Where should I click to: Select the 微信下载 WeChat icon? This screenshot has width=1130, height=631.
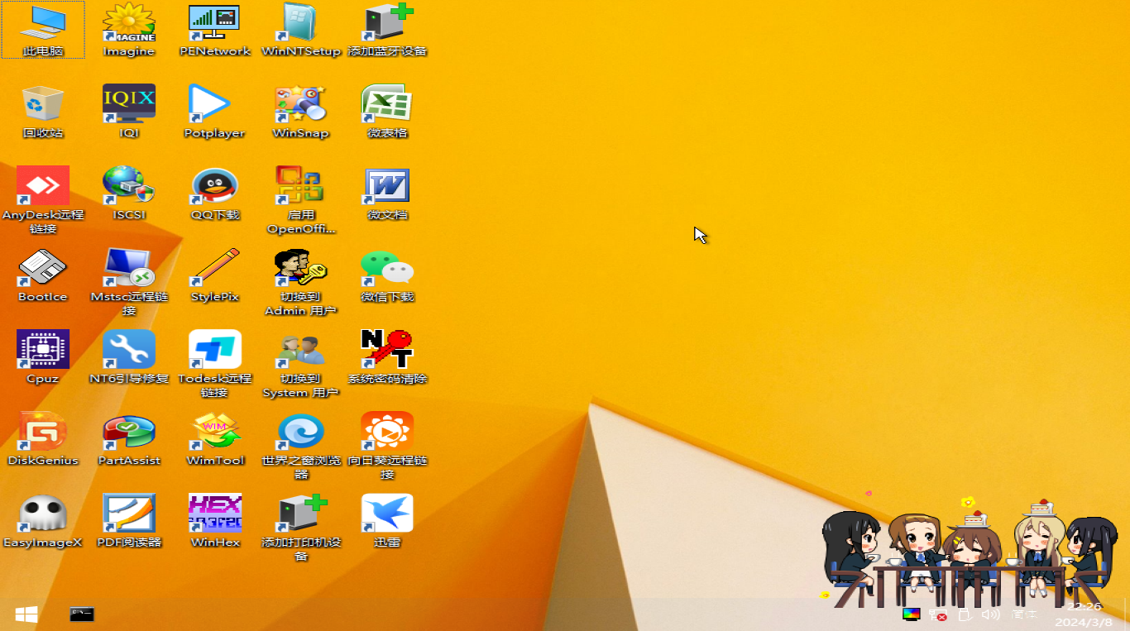pos(387,275)
